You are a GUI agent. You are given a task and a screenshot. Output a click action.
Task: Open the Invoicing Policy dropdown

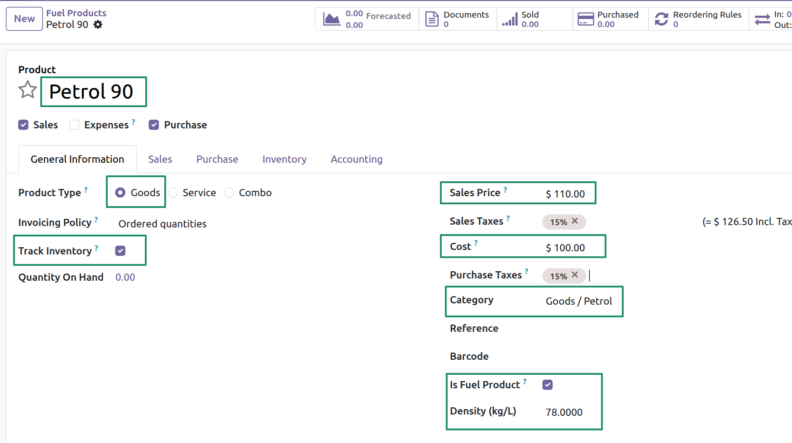coord(162,224)
